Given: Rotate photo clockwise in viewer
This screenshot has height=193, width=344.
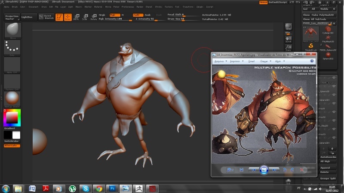Looking at the screenshot, I should coord(292,170).
